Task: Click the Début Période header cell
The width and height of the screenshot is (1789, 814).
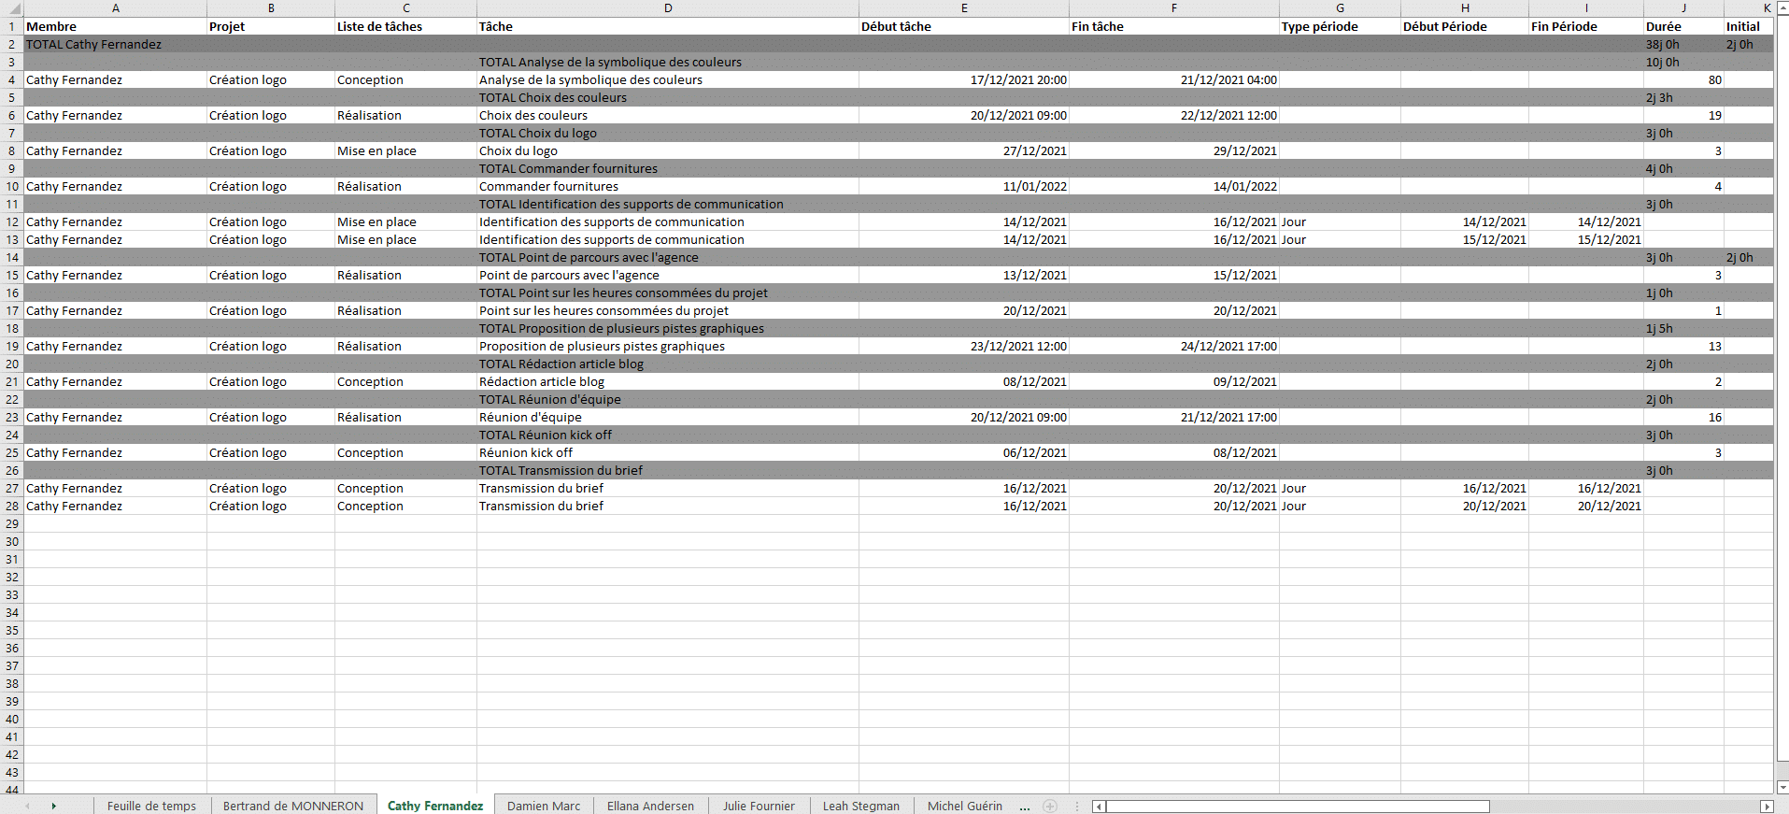Action: tap(1465, 26)
